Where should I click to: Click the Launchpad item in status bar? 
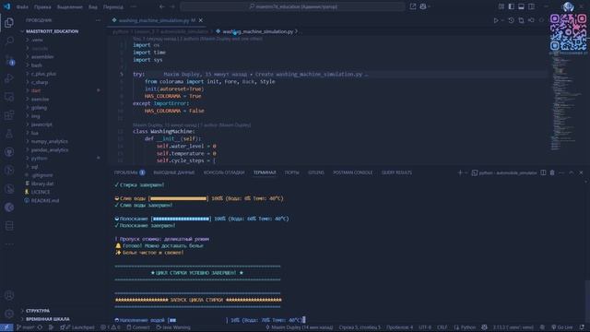(77, 327)
